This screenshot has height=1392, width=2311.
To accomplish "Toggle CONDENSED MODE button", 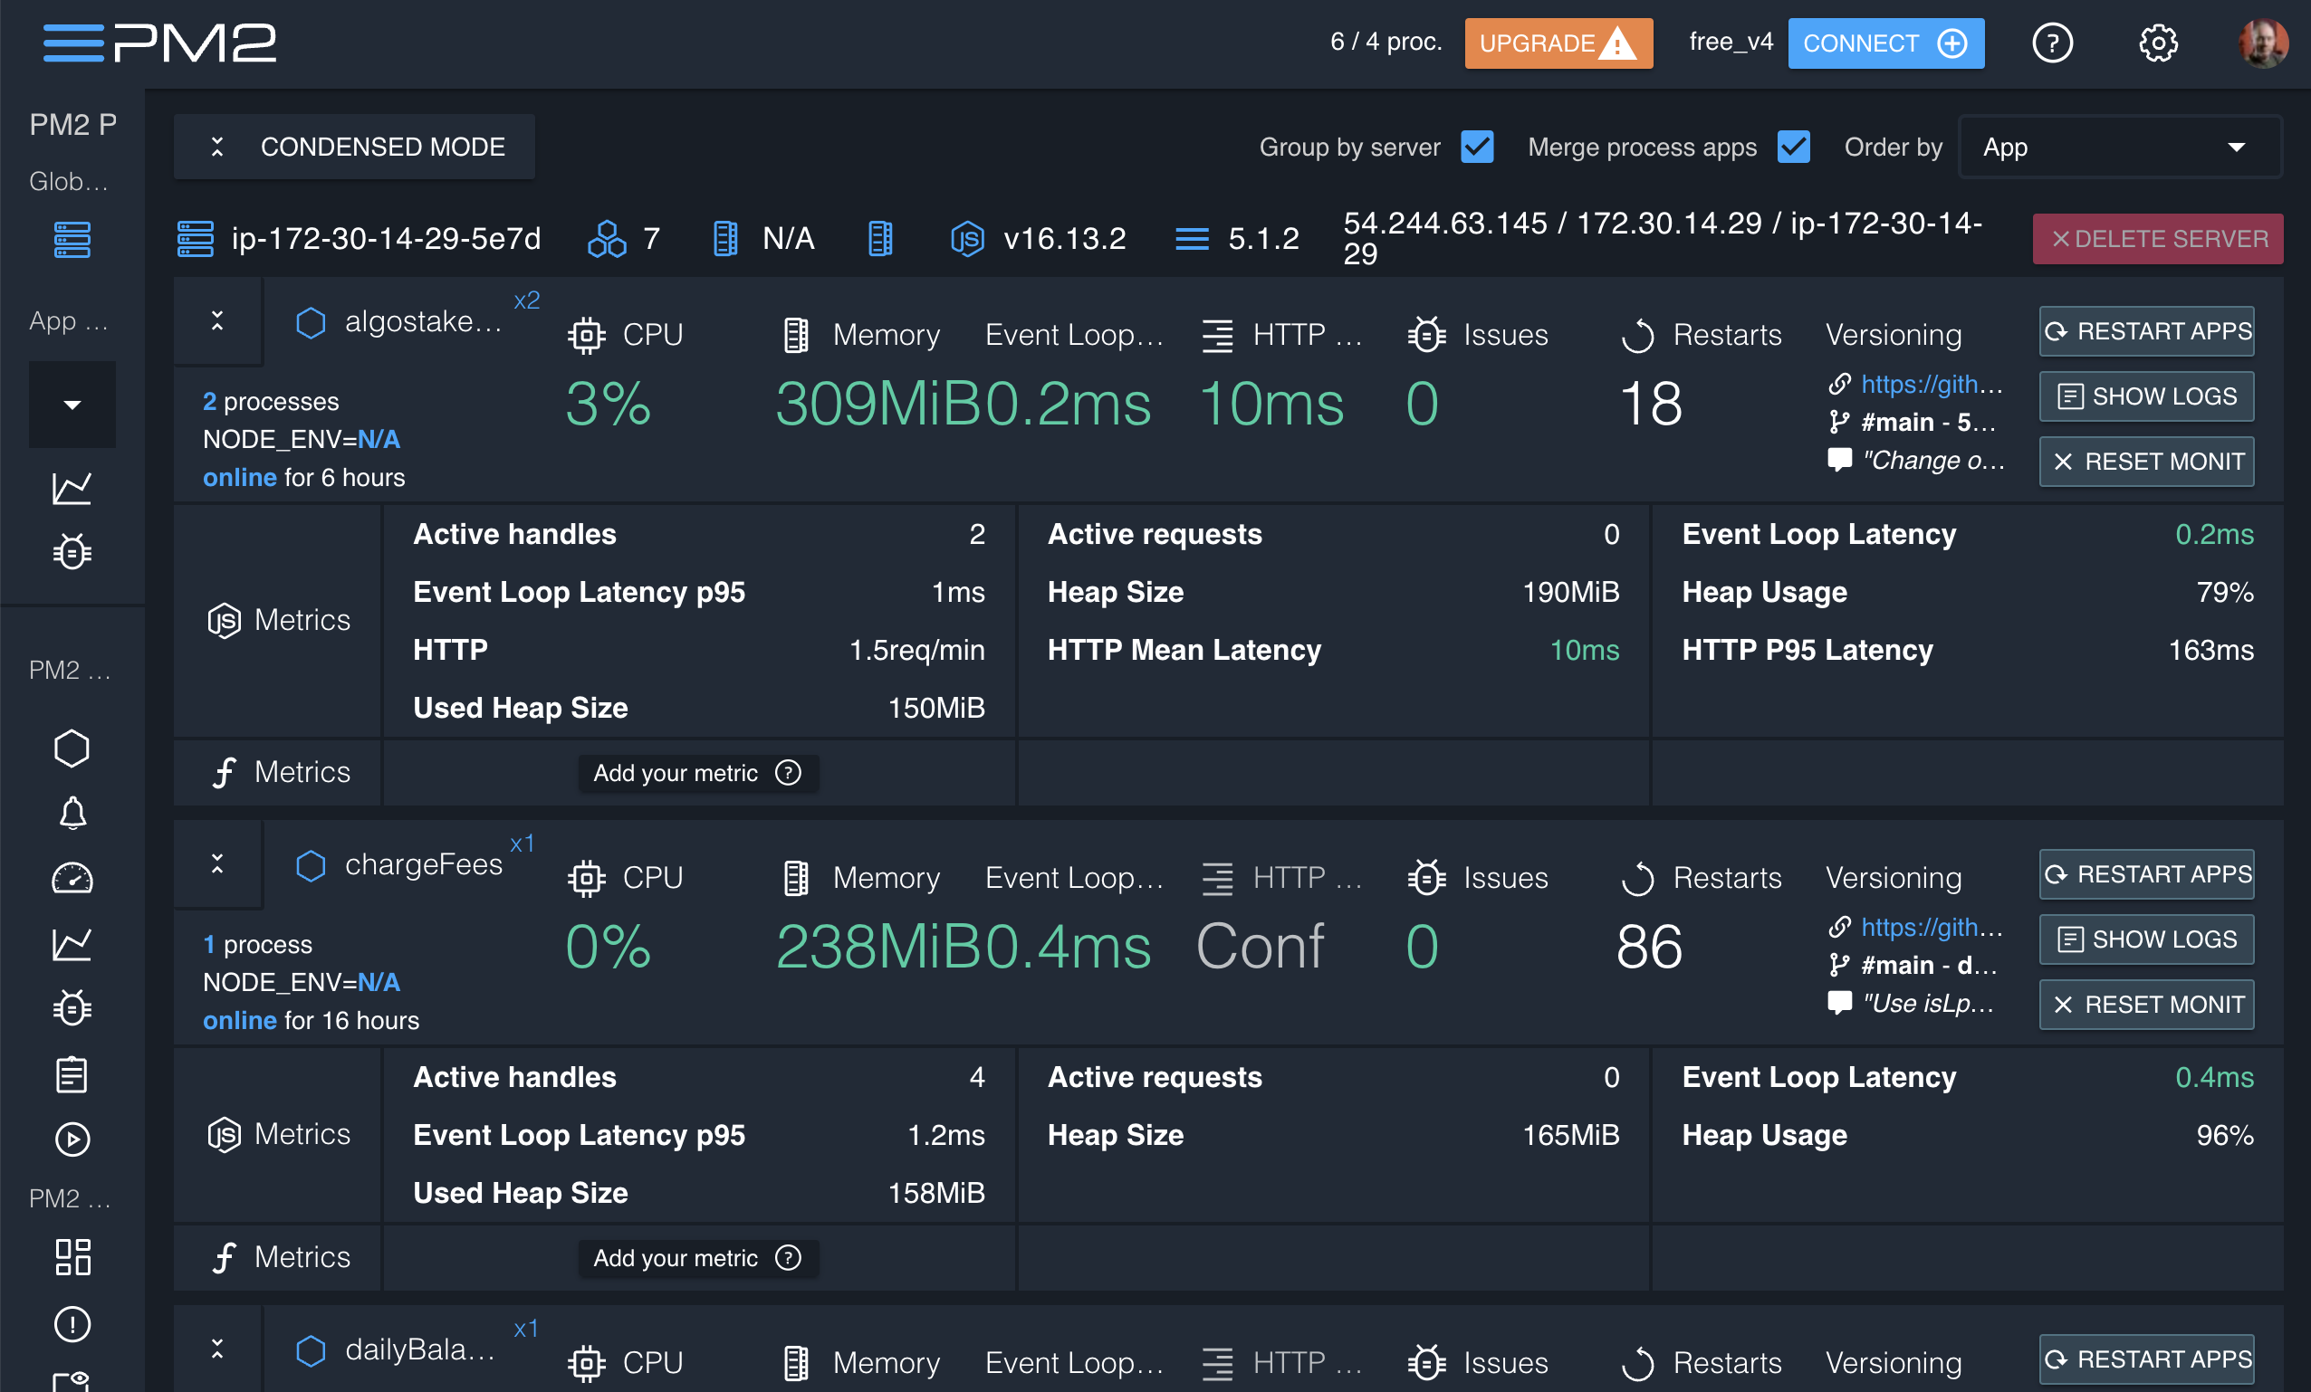I will point(355,148).
